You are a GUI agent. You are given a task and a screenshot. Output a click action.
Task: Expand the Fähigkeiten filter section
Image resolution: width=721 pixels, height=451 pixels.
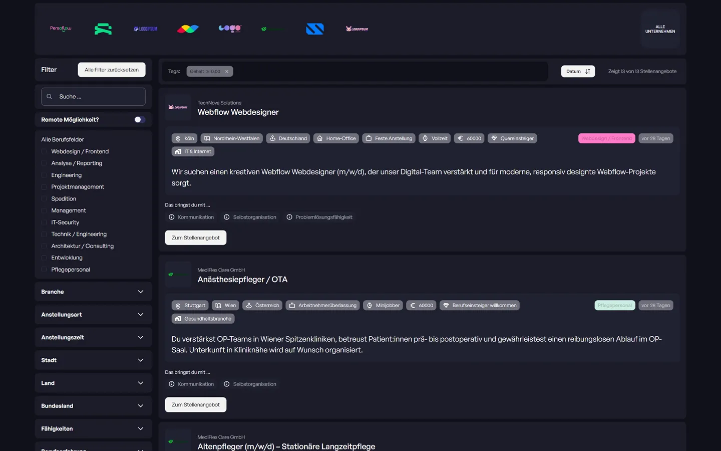tap(93, 428)
